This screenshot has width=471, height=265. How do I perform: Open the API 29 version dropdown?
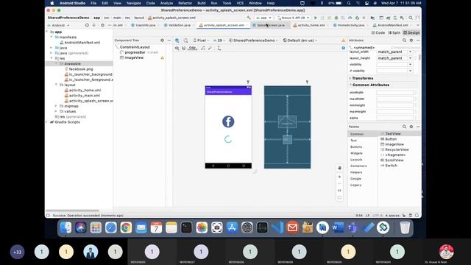pyautogui.click(x=219, y=40)
